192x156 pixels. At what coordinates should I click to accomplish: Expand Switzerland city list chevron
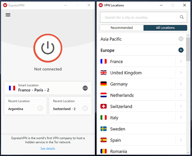[181, 106]
